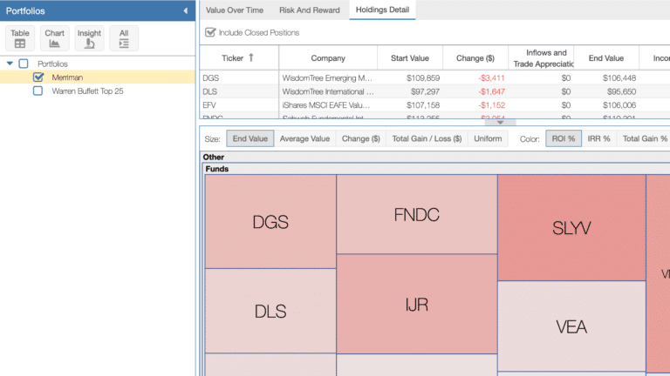Click the $106,448 end value

pos(619,78)
